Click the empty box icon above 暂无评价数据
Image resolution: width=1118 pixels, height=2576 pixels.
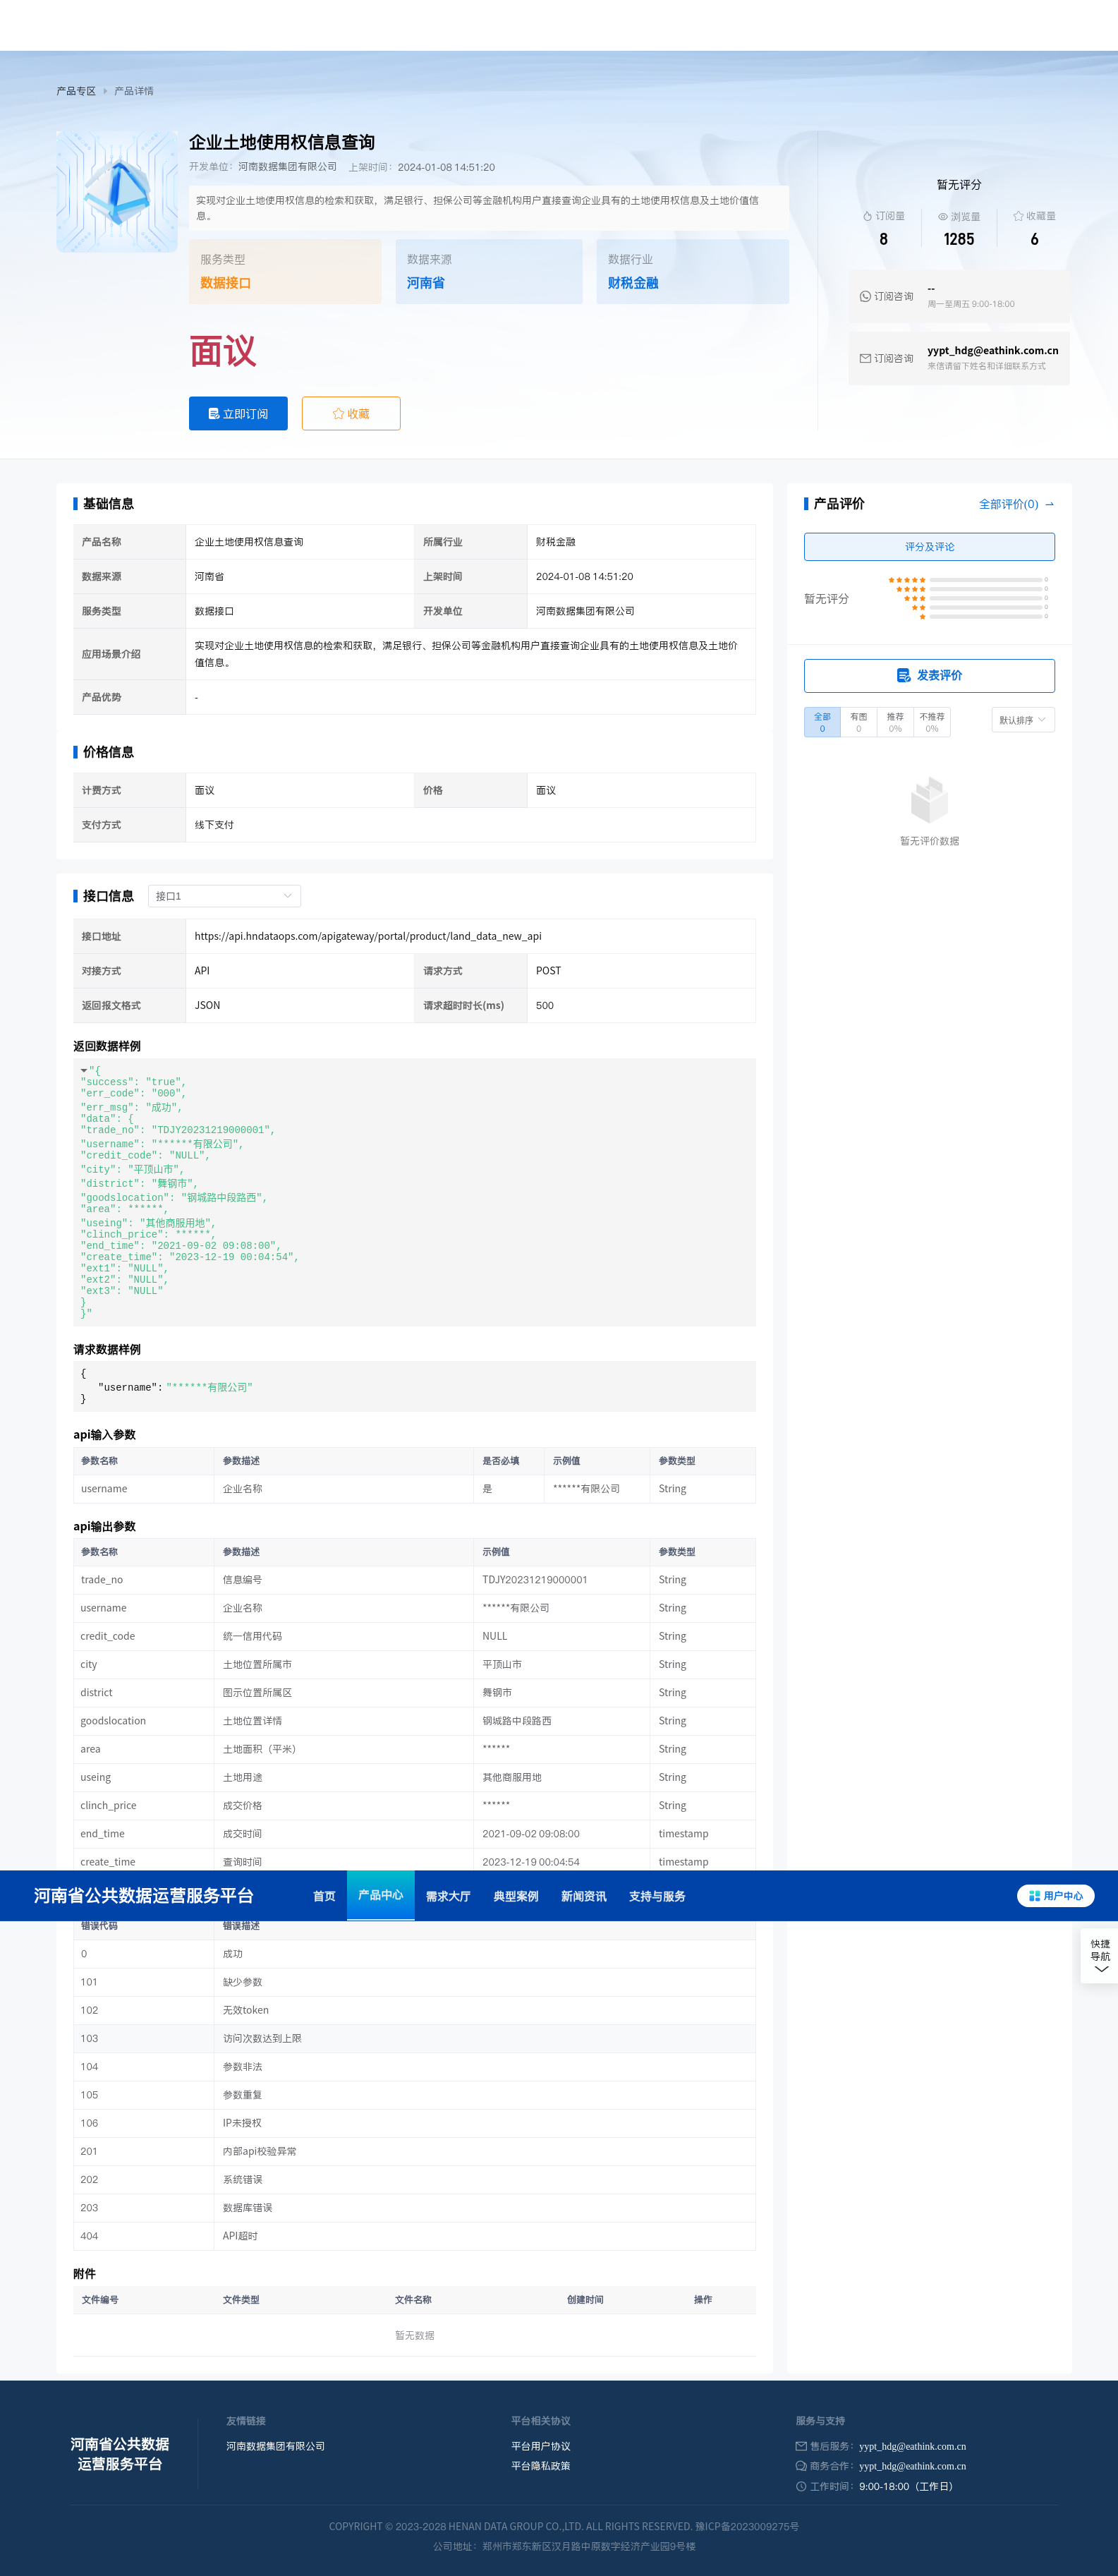coord(929,800)
